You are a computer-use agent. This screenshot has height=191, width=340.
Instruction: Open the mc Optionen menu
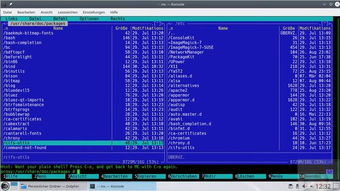89,19
